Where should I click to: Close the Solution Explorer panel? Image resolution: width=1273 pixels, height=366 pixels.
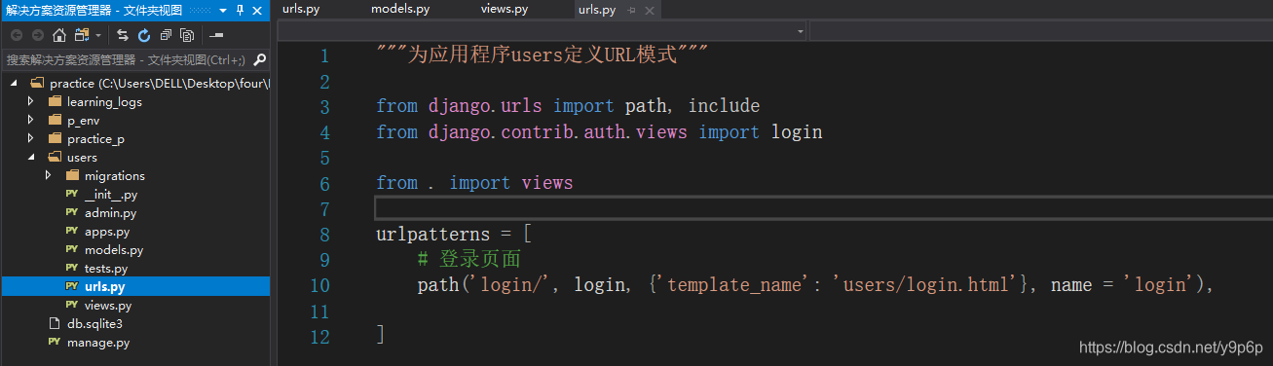[258, 10]
